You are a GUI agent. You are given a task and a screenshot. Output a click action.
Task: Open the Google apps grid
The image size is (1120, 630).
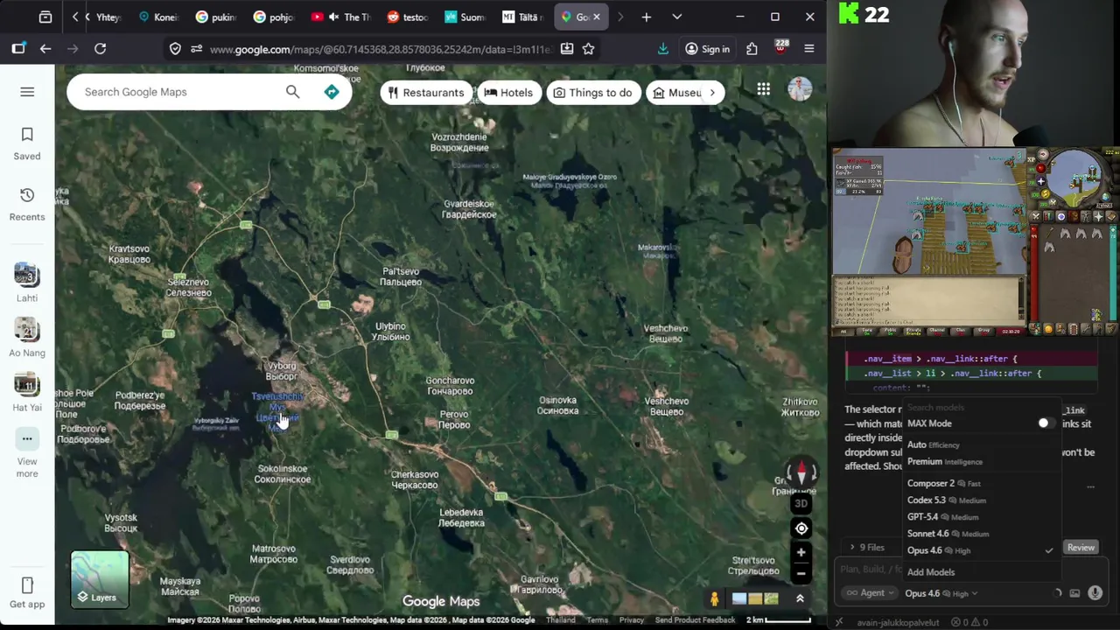click(x=763, y=89)
